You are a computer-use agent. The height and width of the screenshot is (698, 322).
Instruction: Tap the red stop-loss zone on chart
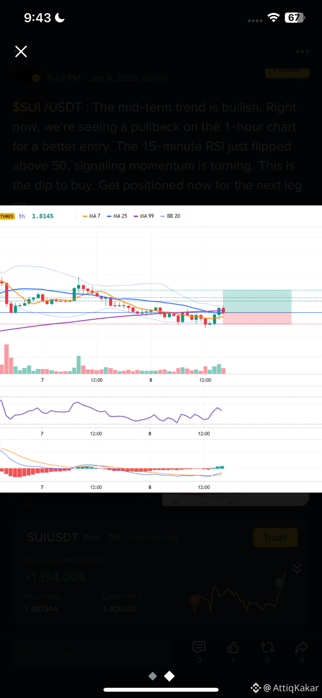coord(257,318)
